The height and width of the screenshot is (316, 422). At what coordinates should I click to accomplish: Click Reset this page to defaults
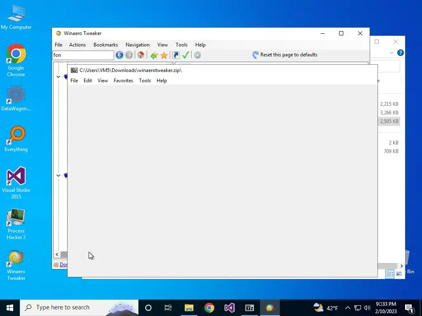285,55
